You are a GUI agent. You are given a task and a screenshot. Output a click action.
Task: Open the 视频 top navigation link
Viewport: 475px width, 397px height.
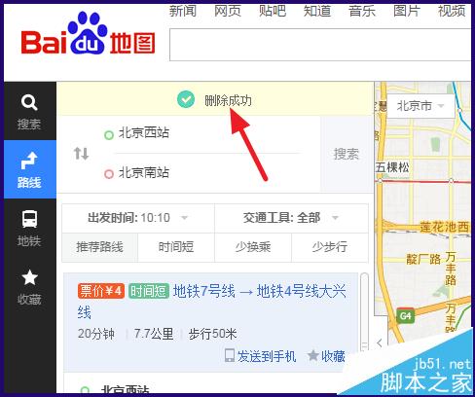tap(452, 11)
